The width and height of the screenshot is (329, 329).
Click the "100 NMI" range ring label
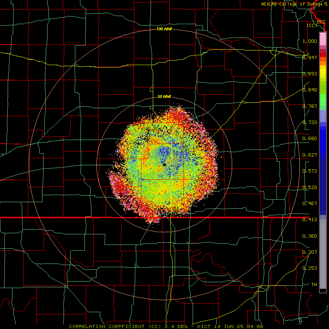coord(164,29)
